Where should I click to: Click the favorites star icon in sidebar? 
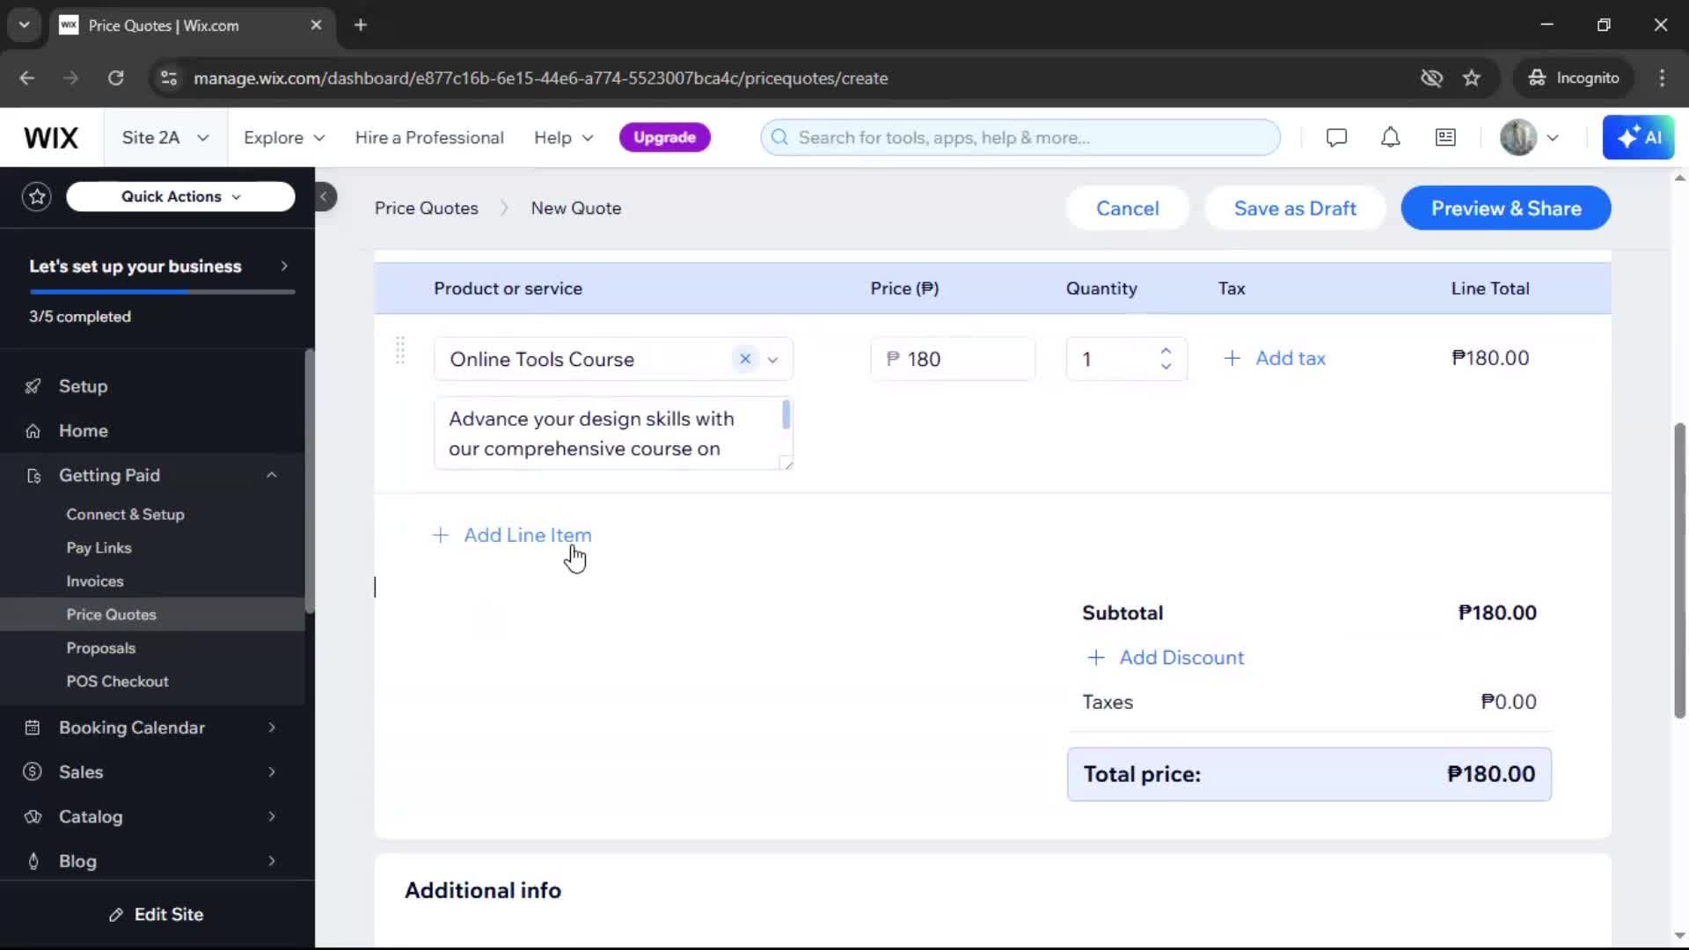click(x=37, y=196)
